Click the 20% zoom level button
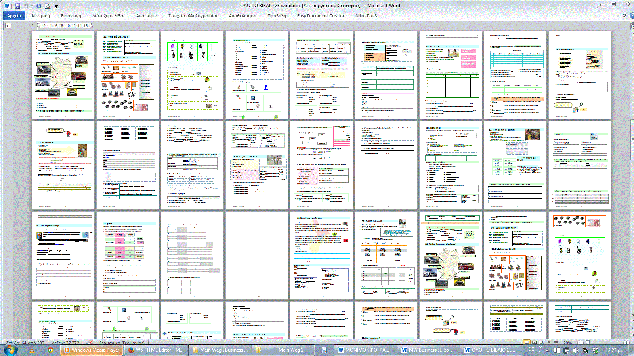 pyautogui.click(x=568, y=343)
